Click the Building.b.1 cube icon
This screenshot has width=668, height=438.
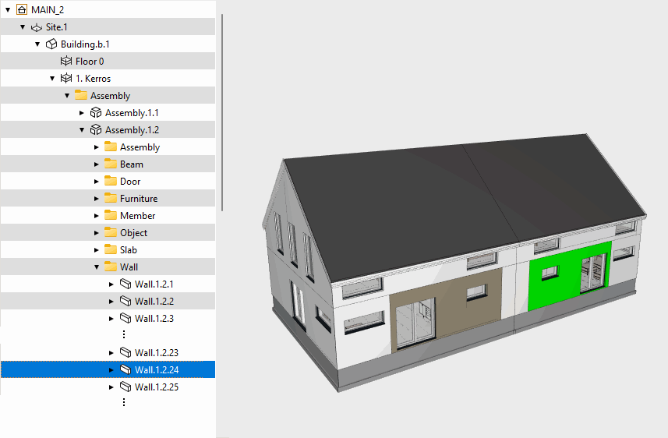51,44
